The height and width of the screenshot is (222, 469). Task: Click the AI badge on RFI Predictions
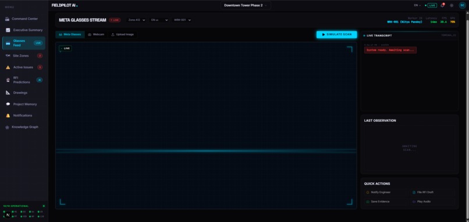[x=40, y=80]
